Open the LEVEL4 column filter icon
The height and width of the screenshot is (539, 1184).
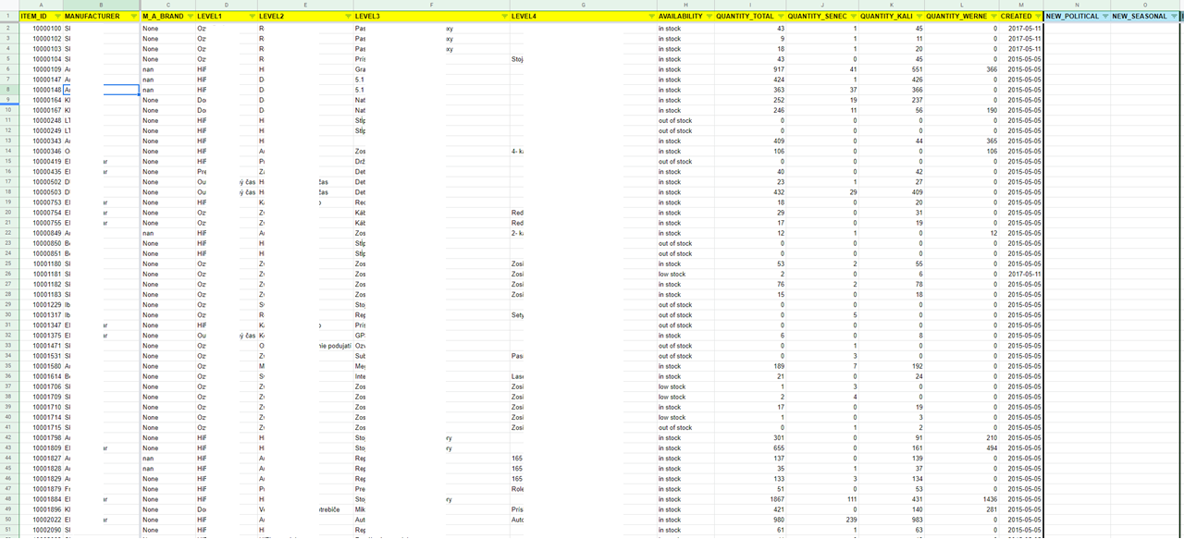[x=651, y=17]
